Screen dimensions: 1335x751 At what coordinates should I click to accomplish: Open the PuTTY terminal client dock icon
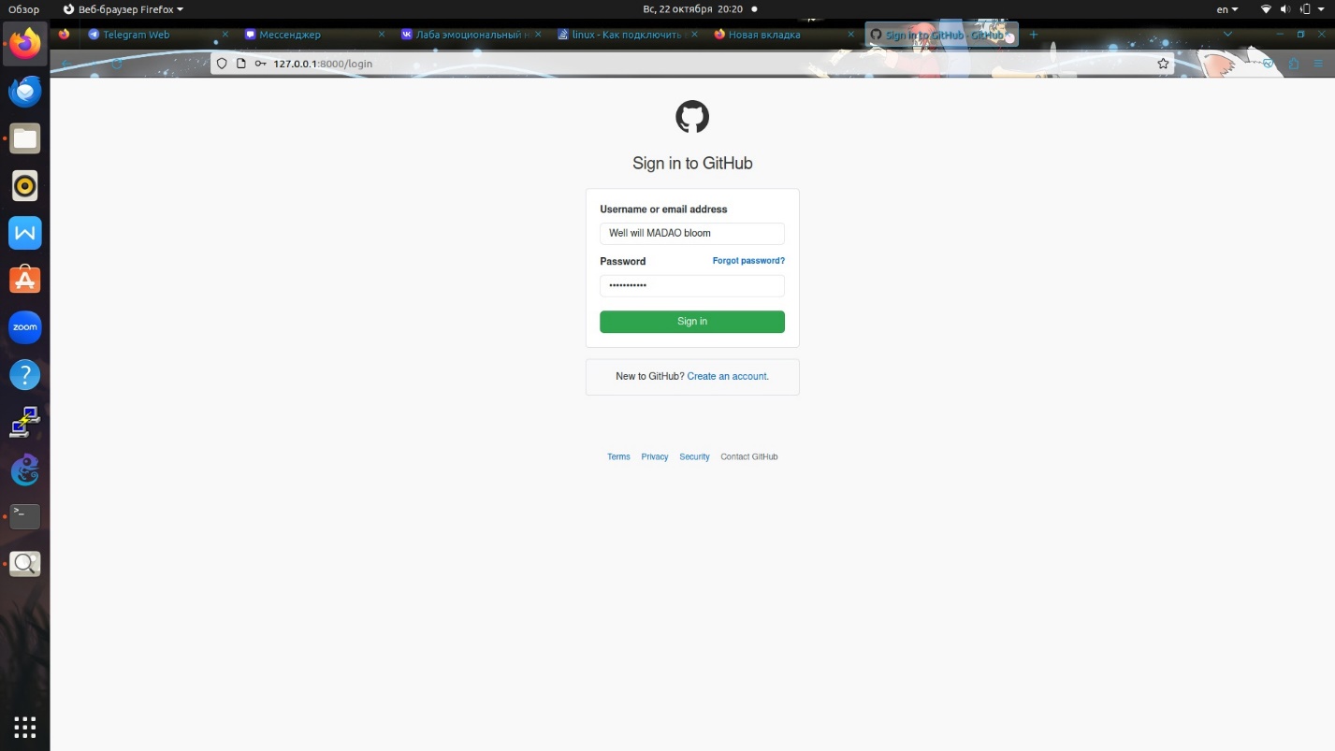[x=25, y=422]
